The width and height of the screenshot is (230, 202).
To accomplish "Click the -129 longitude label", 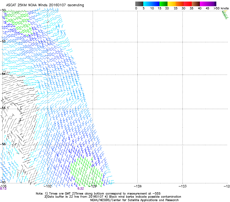I will 93,186.
